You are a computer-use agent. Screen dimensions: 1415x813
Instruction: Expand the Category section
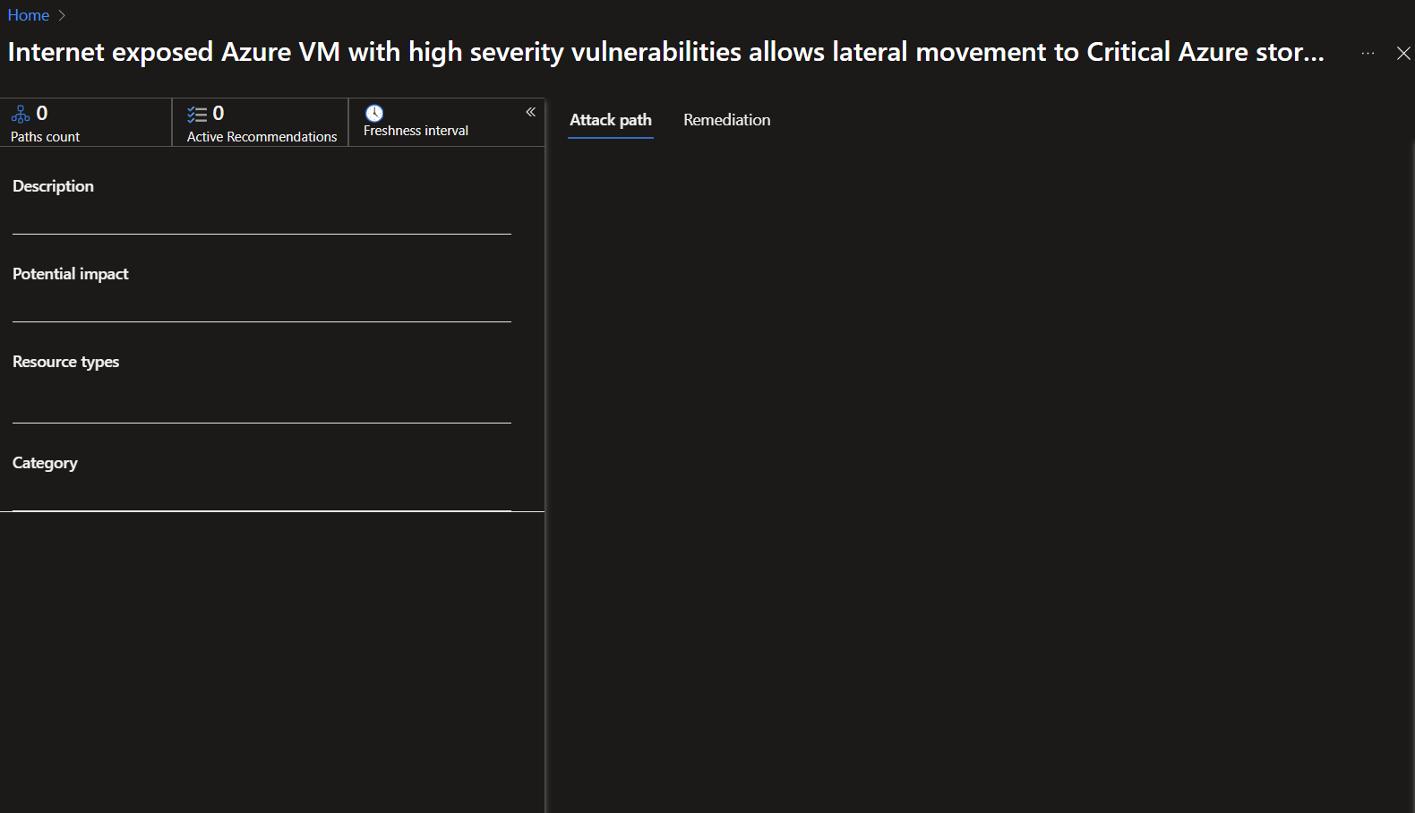click(x=45, y=463)
